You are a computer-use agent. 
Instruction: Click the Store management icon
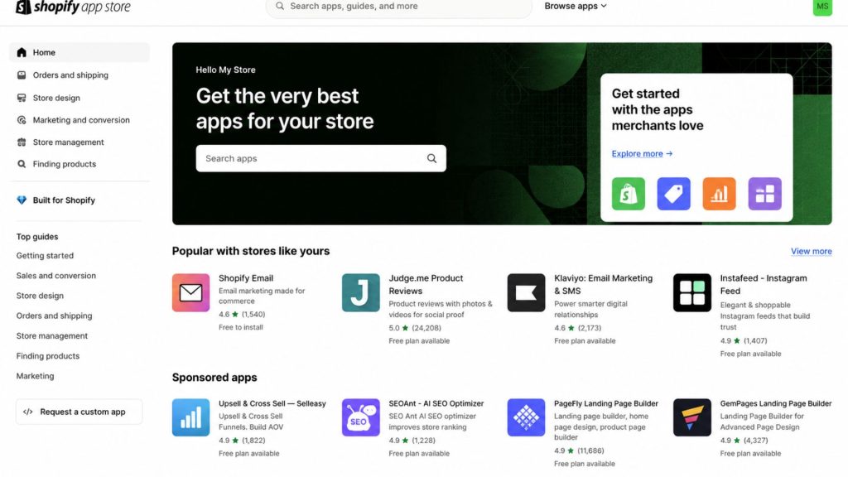point(22,142)
